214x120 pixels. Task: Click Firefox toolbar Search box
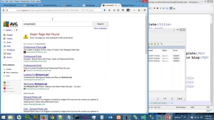tap(94, 10)
